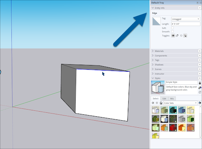Select the yellow box style thumbnail
202x149 pixels.
155,135
